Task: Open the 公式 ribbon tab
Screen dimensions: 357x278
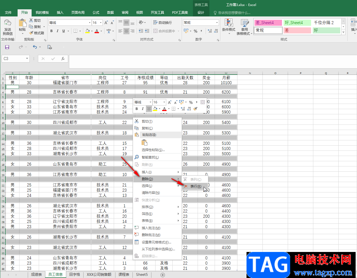Action: coord(96,13)
